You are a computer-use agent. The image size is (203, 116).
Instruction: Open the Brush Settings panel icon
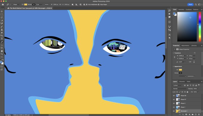tap(170, 27)
